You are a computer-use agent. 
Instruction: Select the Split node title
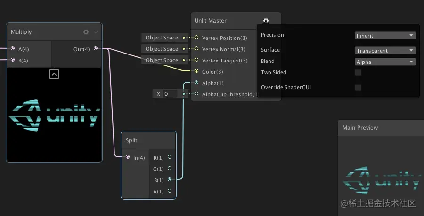(x=131, y=140)
